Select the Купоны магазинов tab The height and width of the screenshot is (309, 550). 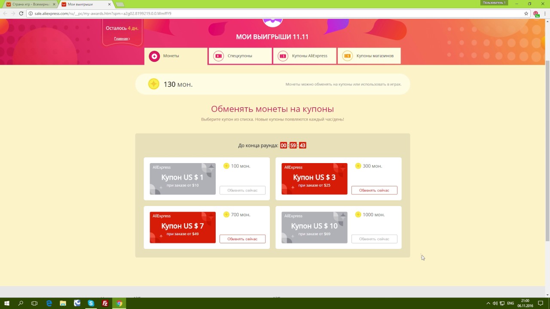tap(369, 56)
